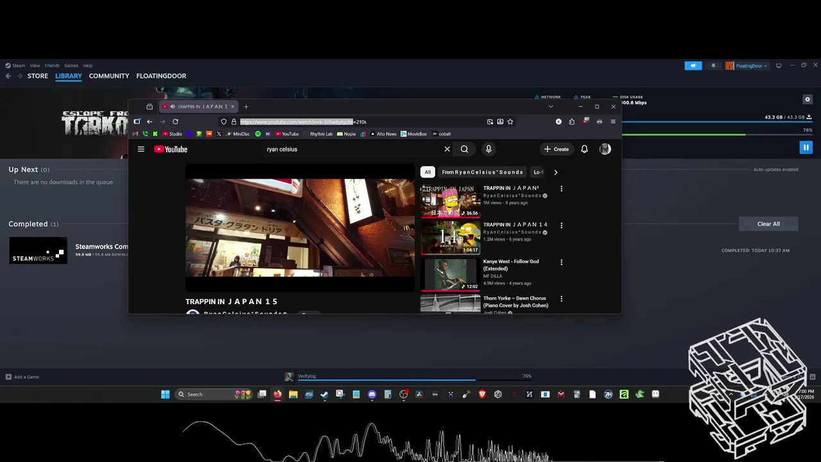Open the Windows Start menu

(x=165, y=394)
